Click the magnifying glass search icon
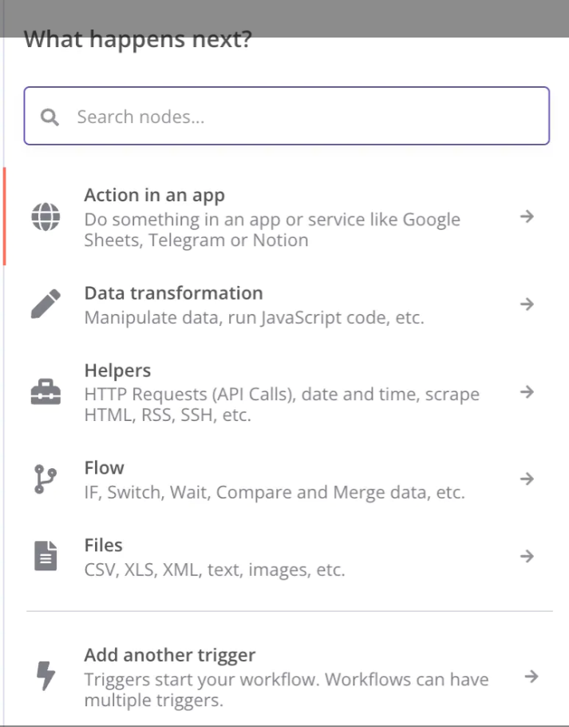 tap(49, 117)
